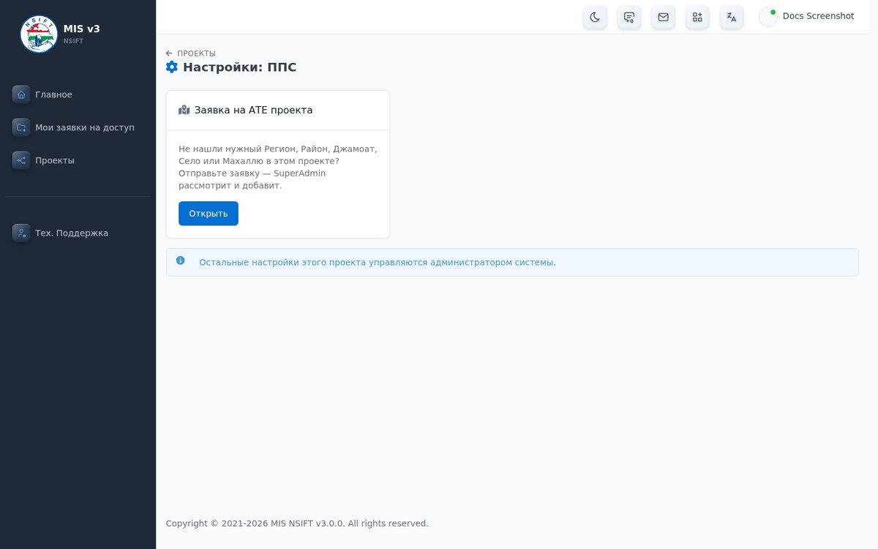Click the Проекты sidebar icon

click(21, 160)
